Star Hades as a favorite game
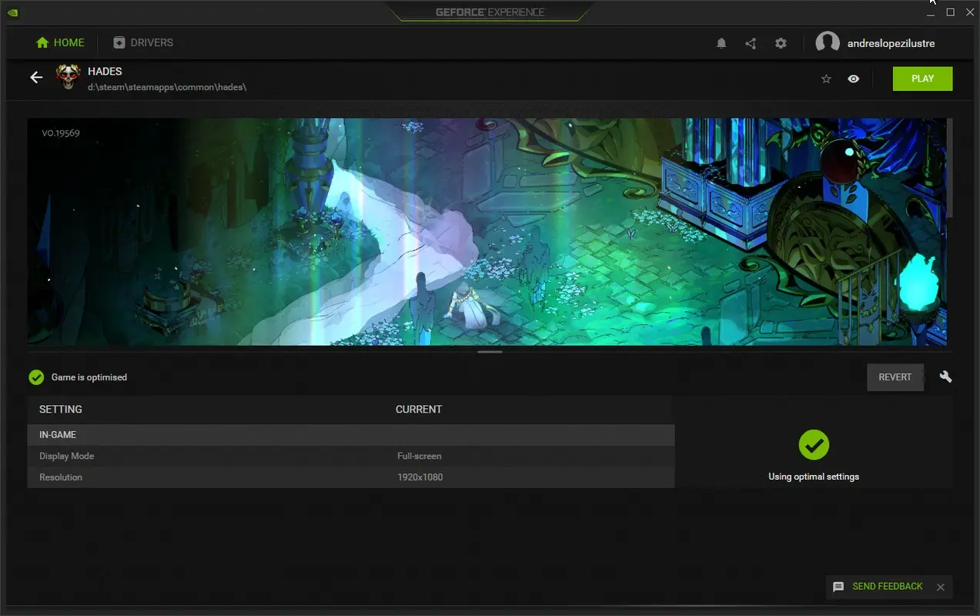 [x=826, y=79]
